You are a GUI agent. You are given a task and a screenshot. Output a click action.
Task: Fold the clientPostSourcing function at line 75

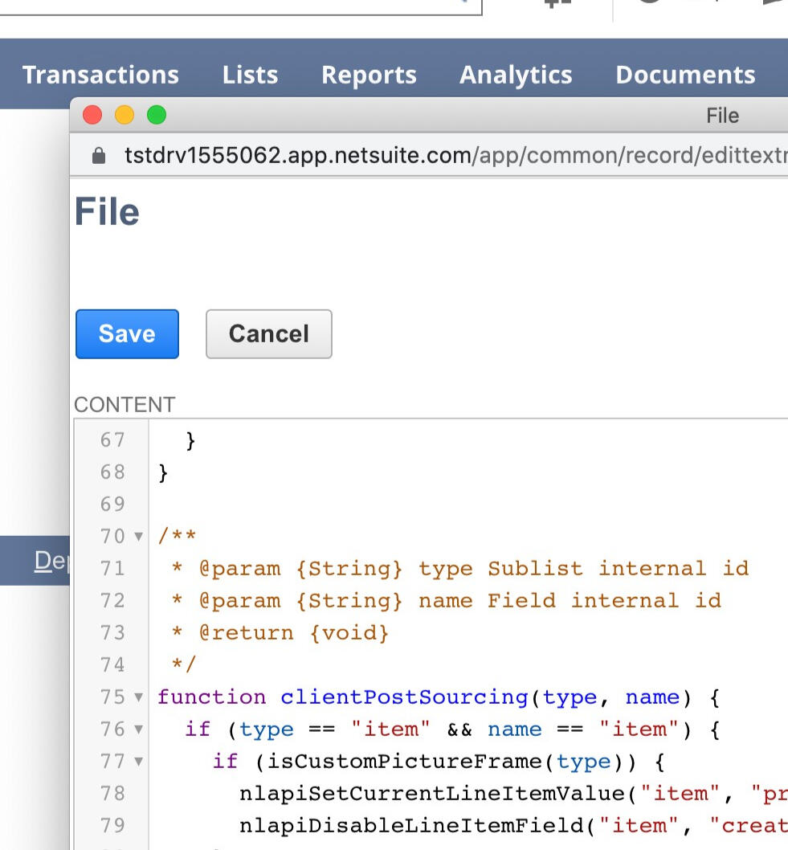[138, 697]
